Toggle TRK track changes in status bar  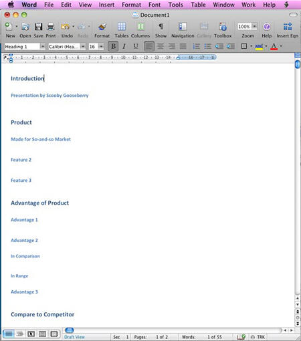coord(259,337)
